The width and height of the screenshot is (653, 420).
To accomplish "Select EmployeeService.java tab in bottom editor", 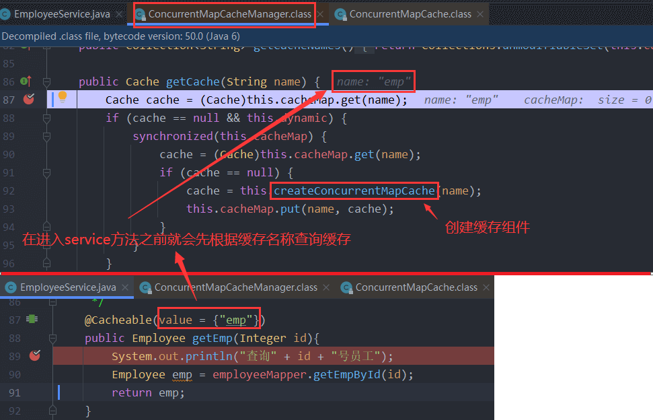I will pyautogui.click(x=68, y=287).
